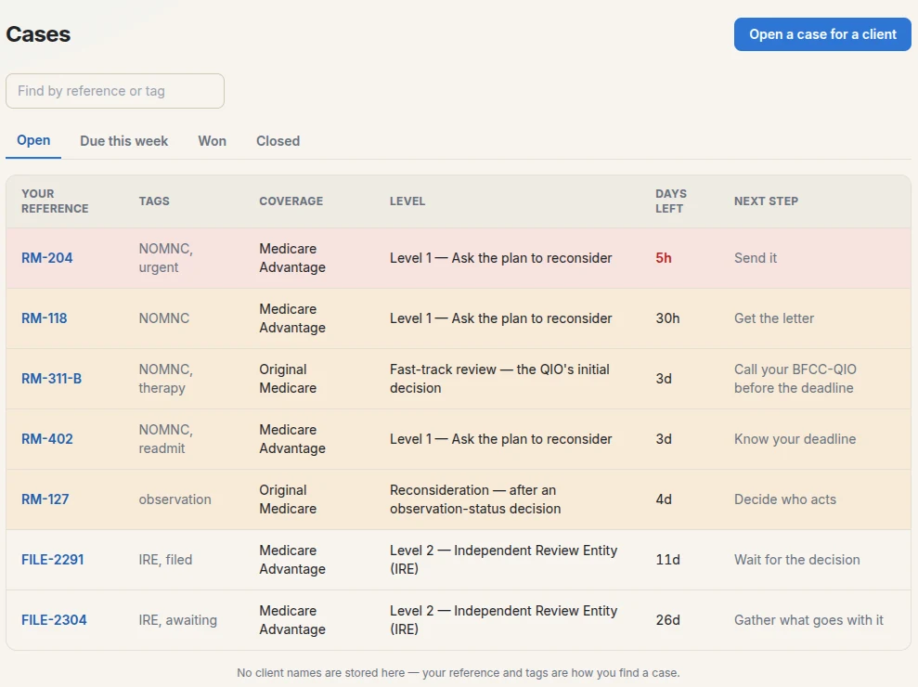
Task: Click the Level column header
Action: click(x=407, y=201)
